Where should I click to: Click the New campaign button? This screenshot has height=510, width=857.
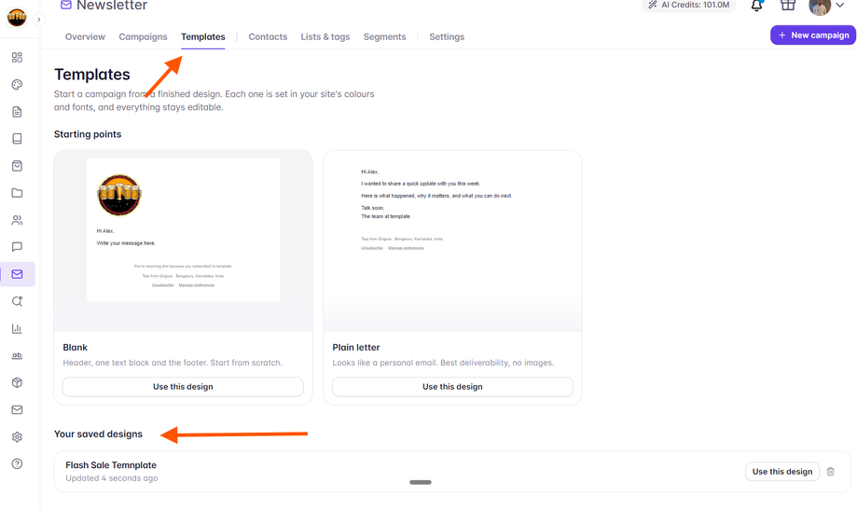point(813,35)
